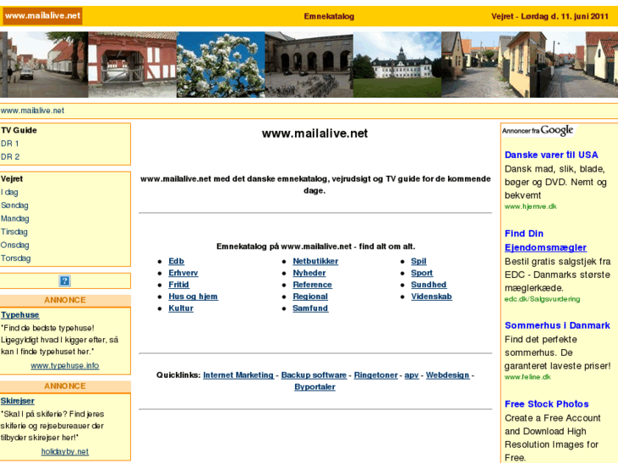Show the weather for Mandag
This screenshot has height=463, width=618.
[15, 218]
